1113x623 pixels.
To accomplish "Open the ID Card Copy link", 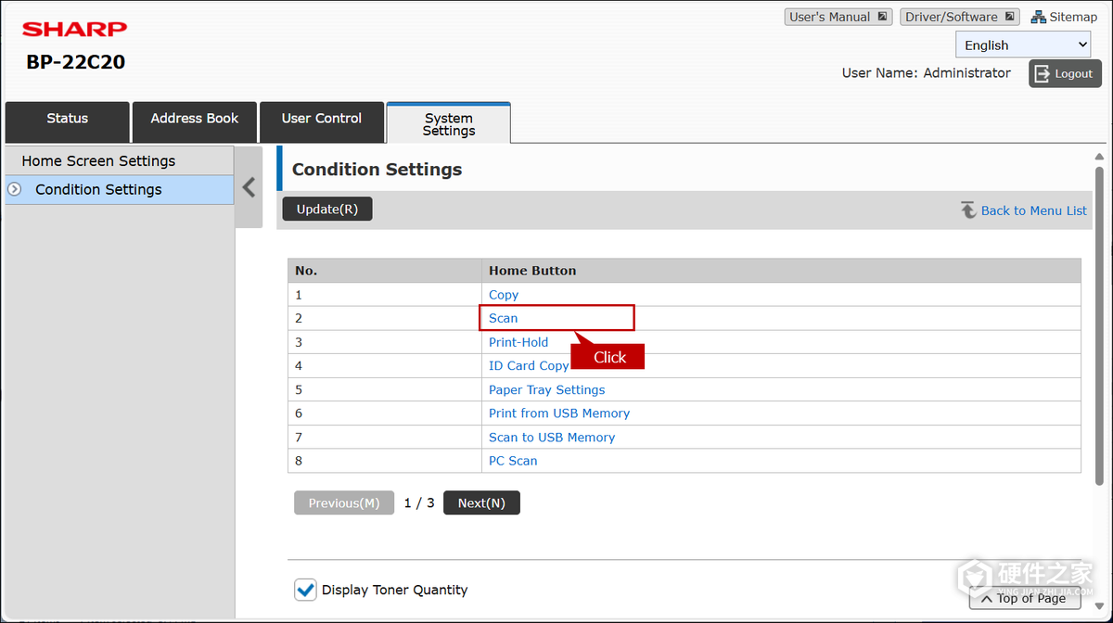I will pyautogui.click(x=529, y=365).
